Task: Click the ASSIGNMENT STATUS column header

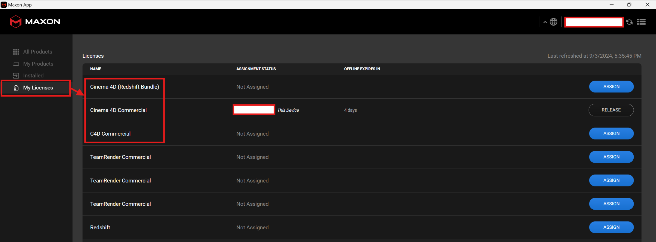Action: tap(256, 69)
